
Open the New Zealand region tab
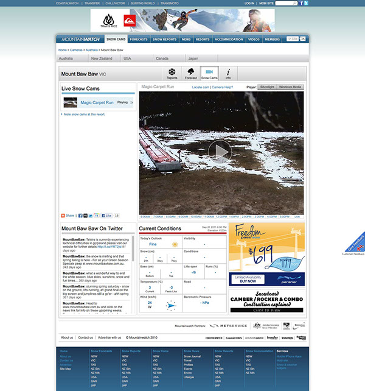(102, 58)
